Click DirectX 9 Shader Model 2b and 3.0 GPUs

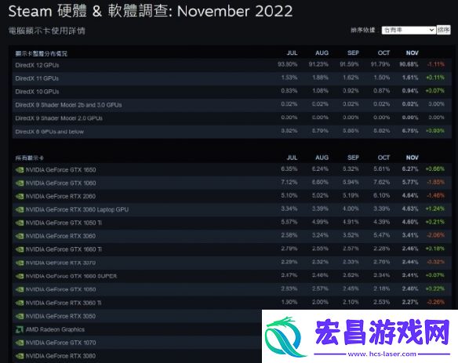[69, 105]
